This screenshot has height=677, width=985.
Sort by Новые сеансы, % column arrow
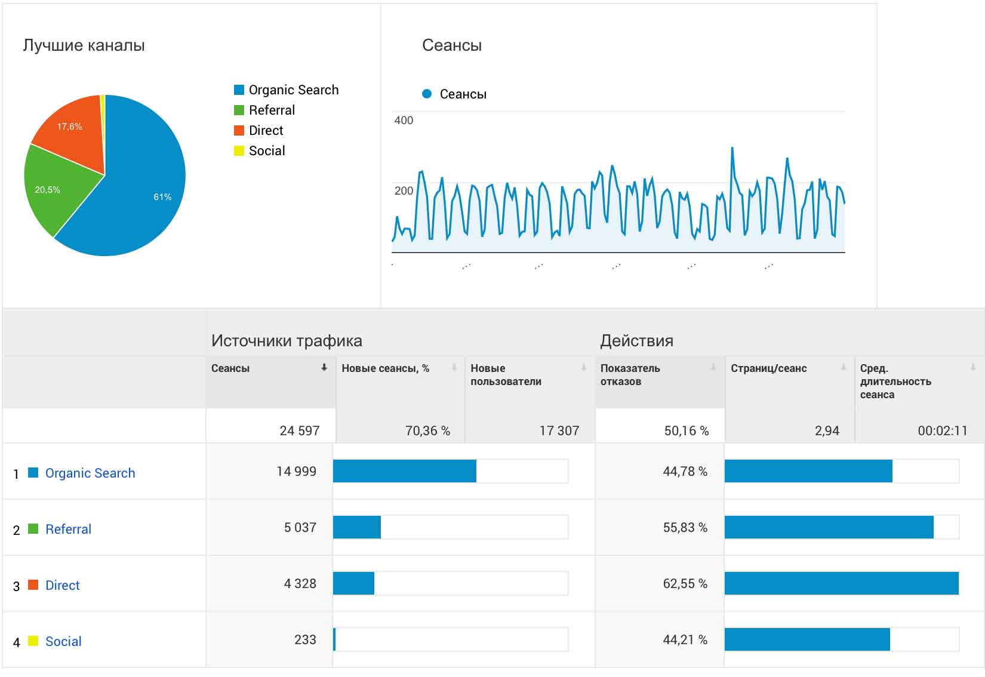tap(454, 368)
